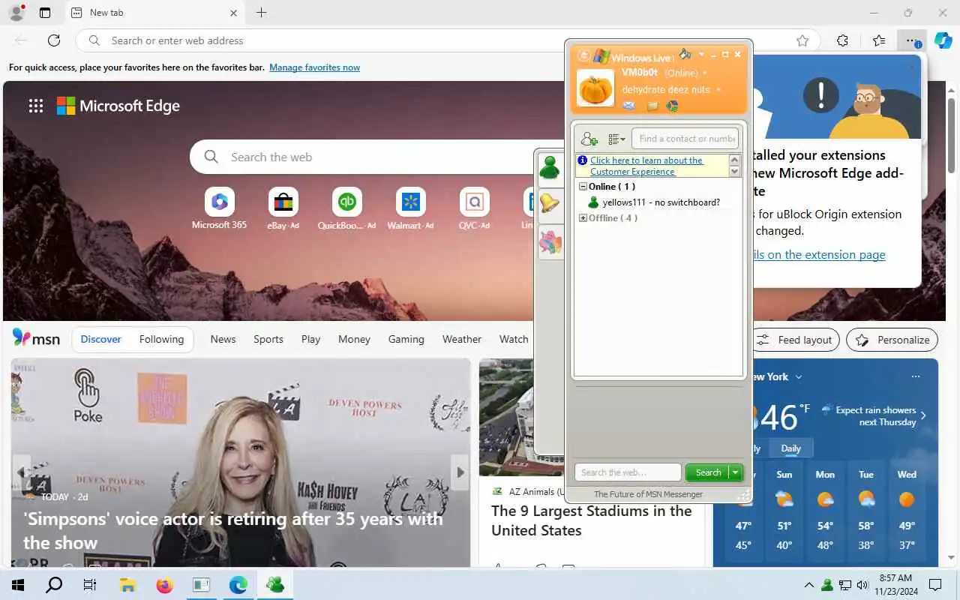
Task: Click the Search the web box on Edge page
Action: click(375, 157)
